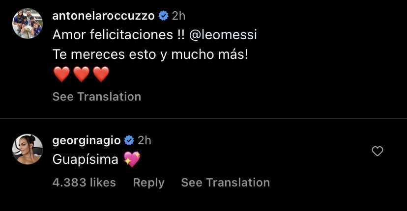Image resolution: width=407 pixels, height=211 pixels.
Task: Click the verified badge beside georginagio
Action: click(129, 140)
